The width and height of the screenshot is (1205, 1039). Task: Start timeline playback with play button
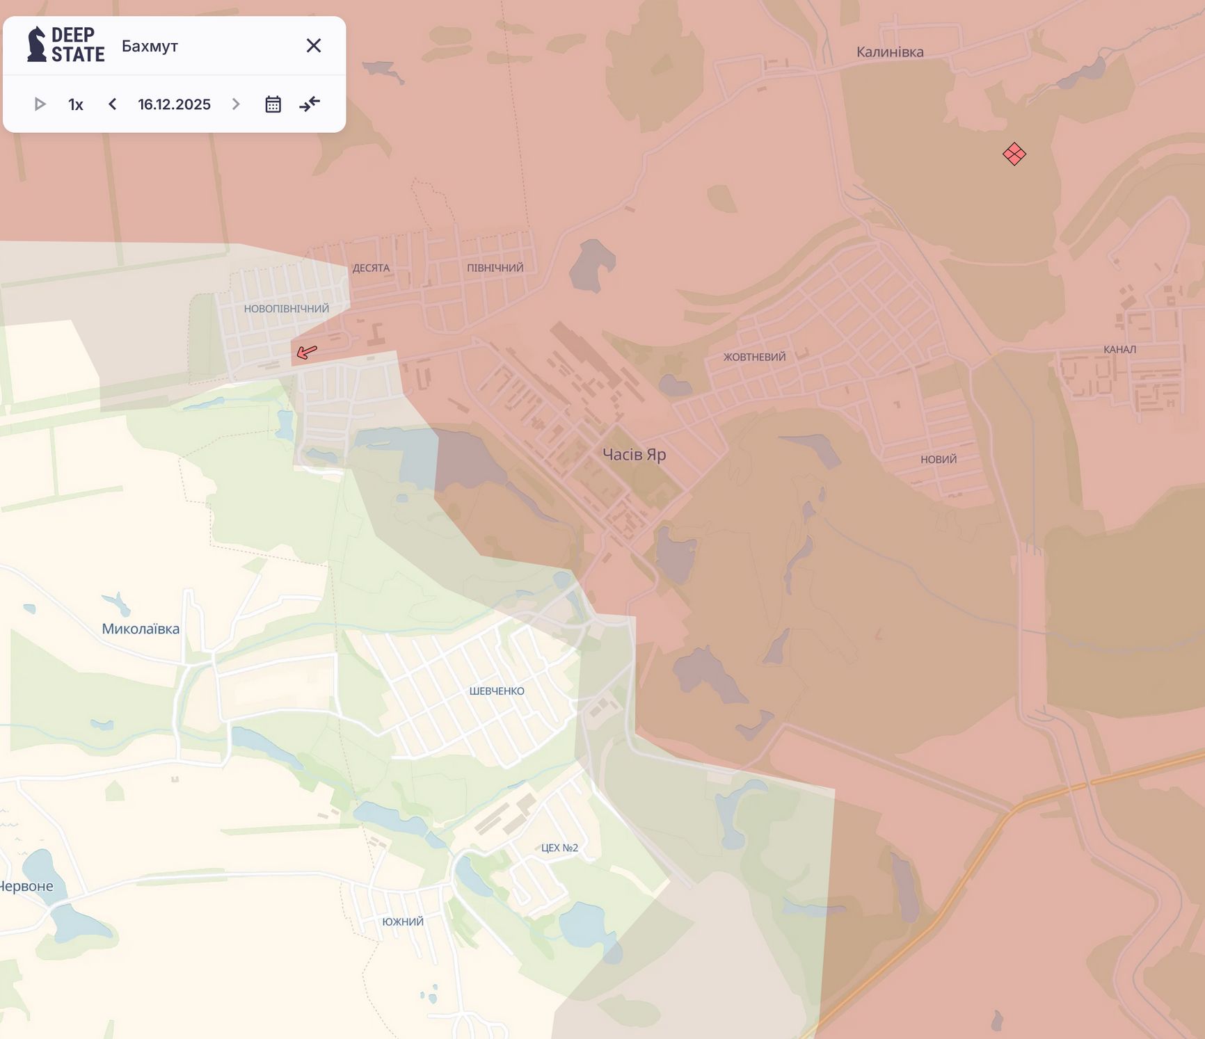coord(40,104)
